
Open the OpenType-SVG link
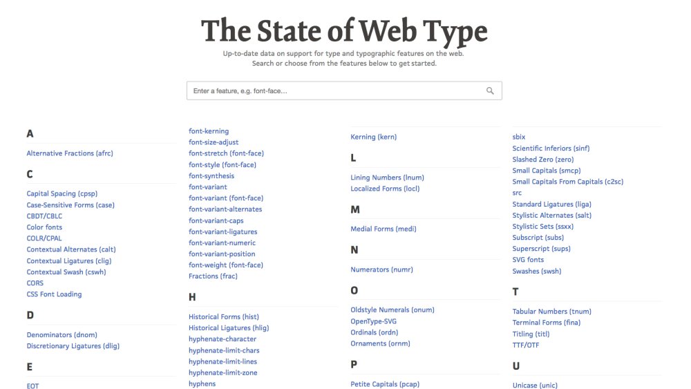373,321
